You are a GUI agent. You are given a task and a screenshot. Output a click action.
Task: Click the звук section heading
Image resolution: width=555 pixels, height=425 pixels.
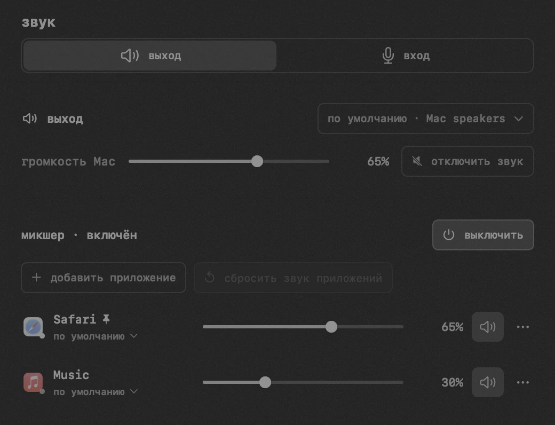[x=38, y=22]
